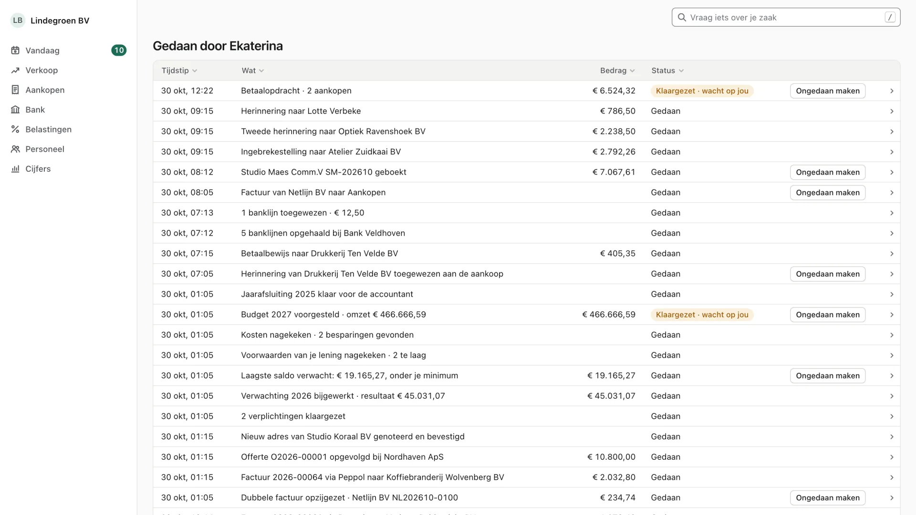Undo the Studio Maes Comm.V booking
This screenshot has width=916, height=515.
pos(828,172)
